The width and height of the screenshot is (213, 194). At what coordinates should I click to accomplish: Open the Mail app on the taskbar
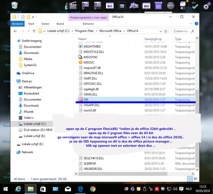(68, 189)
